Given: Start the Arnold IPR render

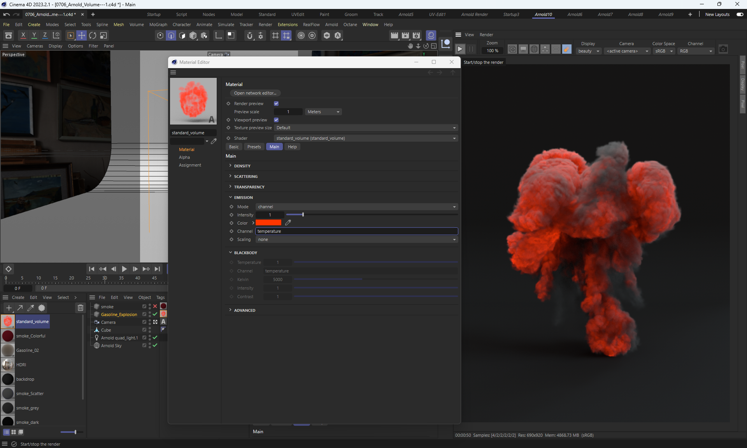Looking at the screenshot, I should (x=460, y=49).
